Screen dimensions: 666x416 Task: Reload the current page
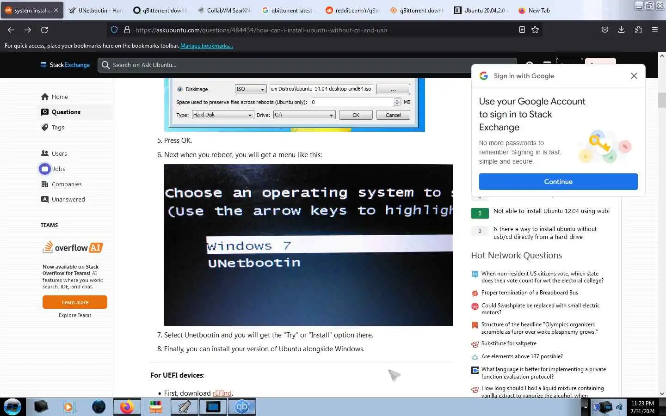[x=44, y=30]
